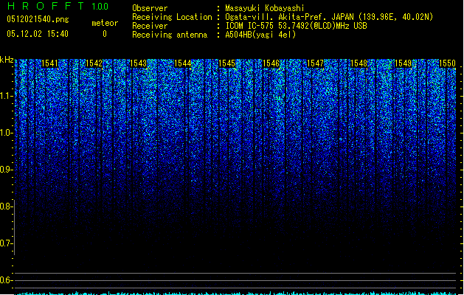Viewport: 464px width, 295px height.
Task: Click the Observer field label
Action: point(150,8)
